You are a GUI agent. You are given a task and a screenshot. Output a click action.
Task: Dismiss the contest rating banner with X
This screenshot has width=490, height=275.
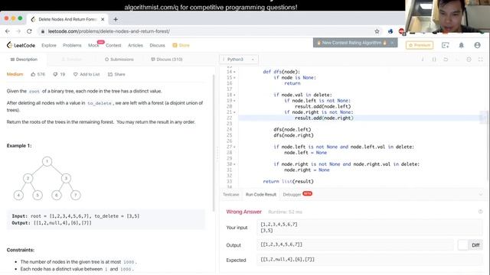click(x=392, y=43)
